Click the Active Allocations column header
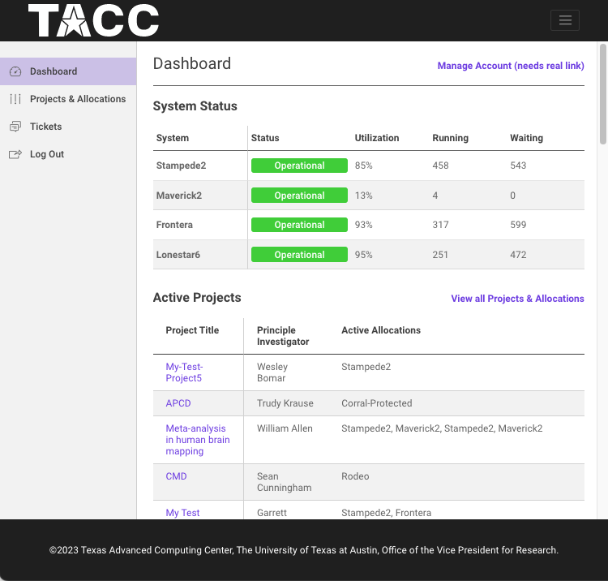The height and width of the screenshot is (581, 608). (381, 330)
